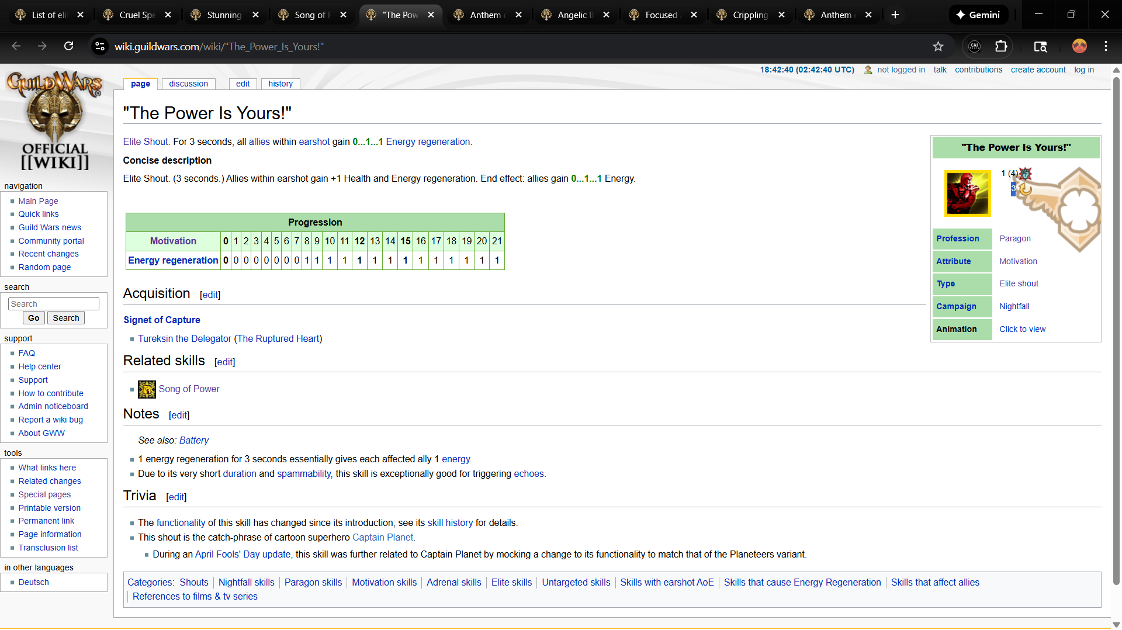Screen dimensions: 1122x630
Task: Switch to the Stunning tab
Action: (225, 15)
